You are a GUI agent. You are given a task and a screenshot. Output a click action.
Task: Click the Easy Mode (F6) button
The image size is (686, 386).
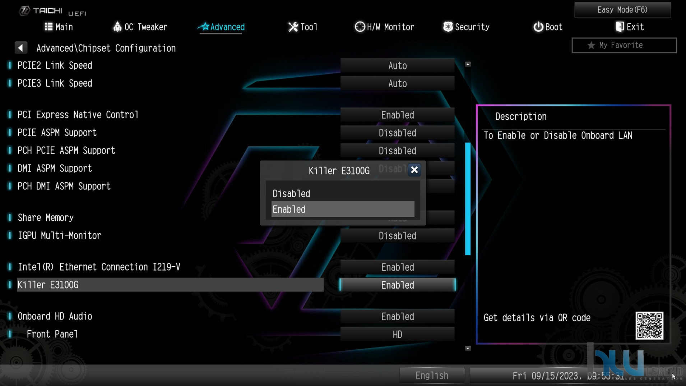pyautogui.click(x=622, y=10)
